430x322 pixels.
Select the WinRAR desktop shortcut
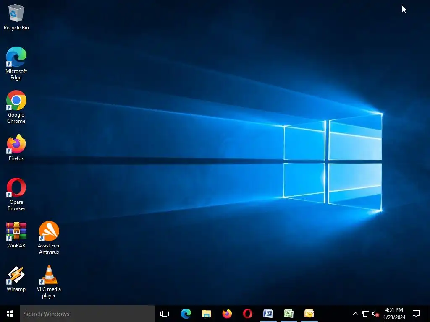click(x=16, y=235)
